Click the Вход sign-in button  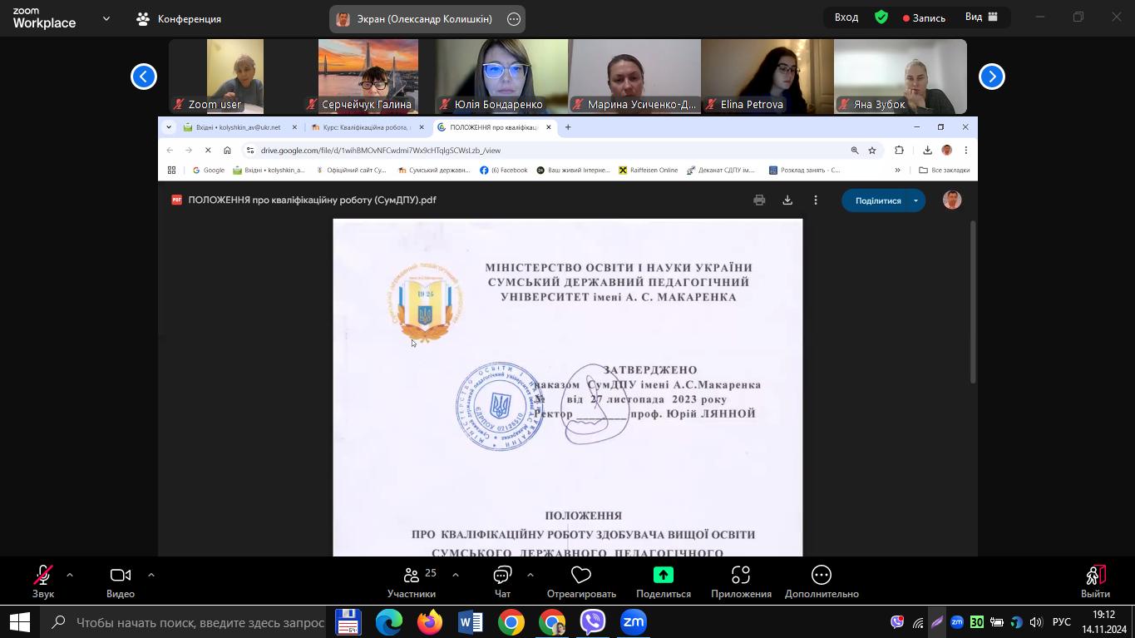click(x=846, y=17)
